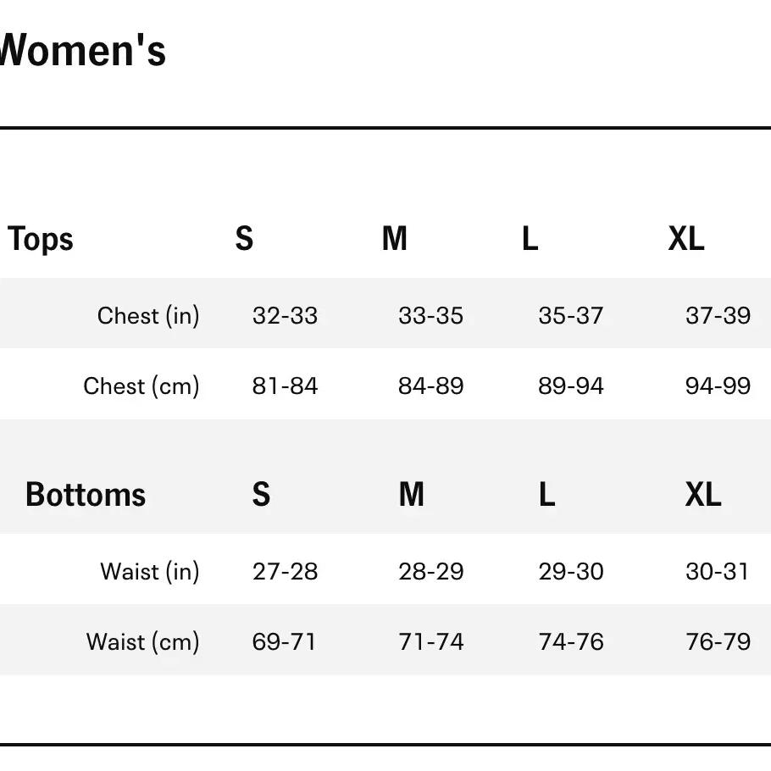The height and width of the screenshot is (771, 771).
Task: Select the Chest (cm) row label
Action: [x=141, y=386]
